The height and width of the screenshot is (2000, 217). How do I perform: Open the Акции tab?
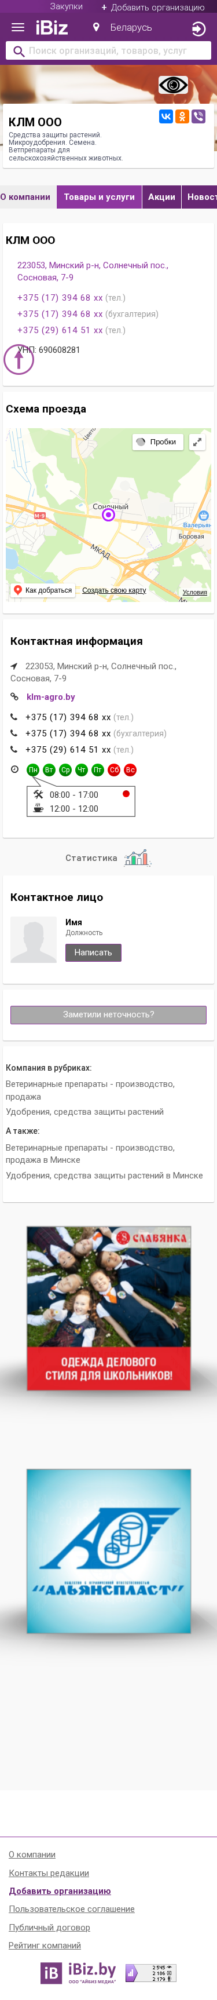tap(162, 197)
